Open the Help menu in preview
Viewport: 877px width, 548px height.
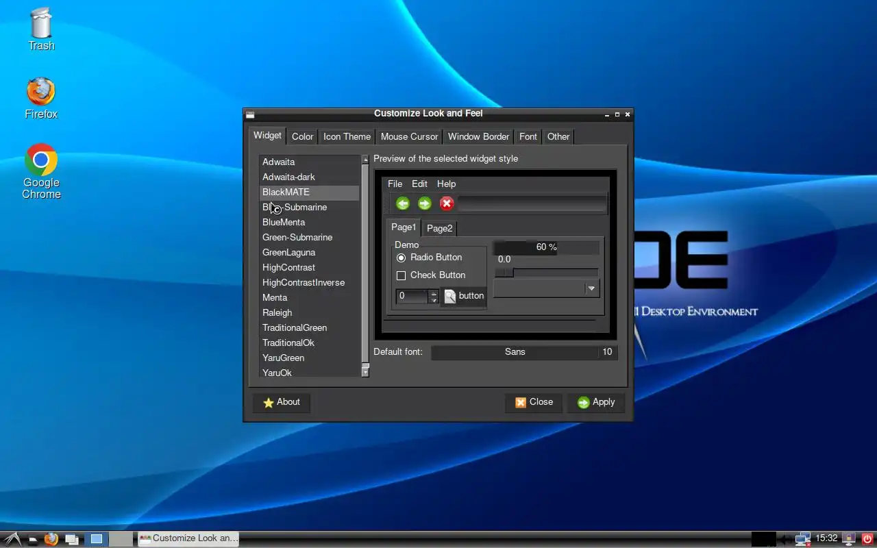(x=446, y=184)
